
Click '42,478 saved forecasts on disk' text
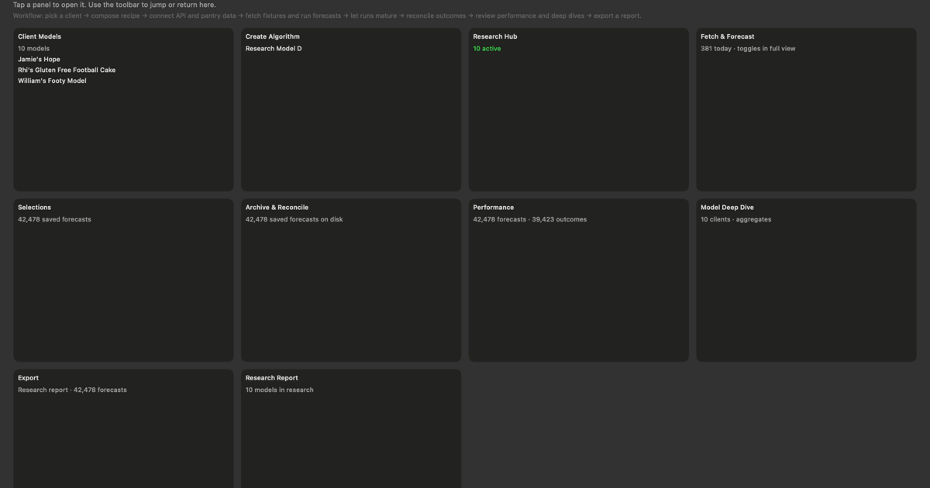(x=294, y=219)
